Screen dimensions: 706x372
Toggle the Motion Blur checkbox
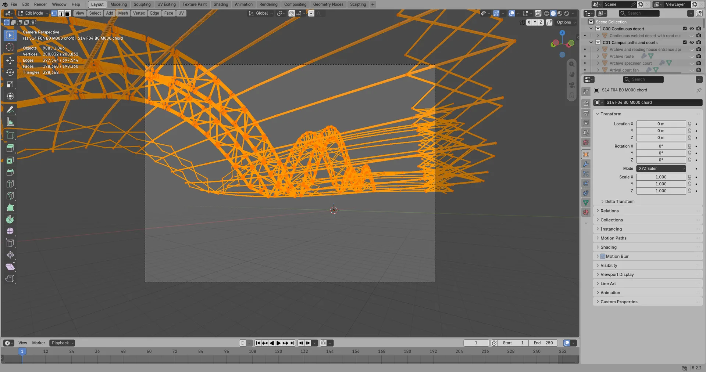[603, 256]
